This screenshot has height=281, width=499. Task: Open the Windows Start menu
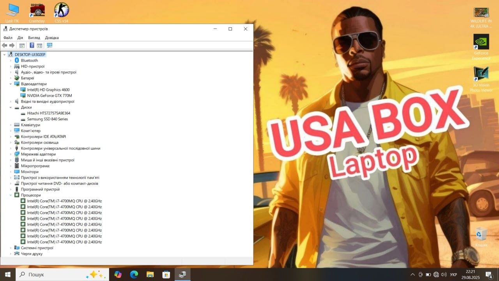click(x=8, y=274)
